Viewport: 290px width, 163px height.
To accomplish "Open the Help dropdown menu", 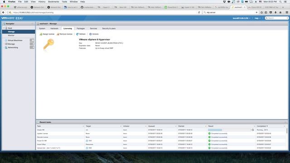I will pyautogui.click(x=257, y=18).
